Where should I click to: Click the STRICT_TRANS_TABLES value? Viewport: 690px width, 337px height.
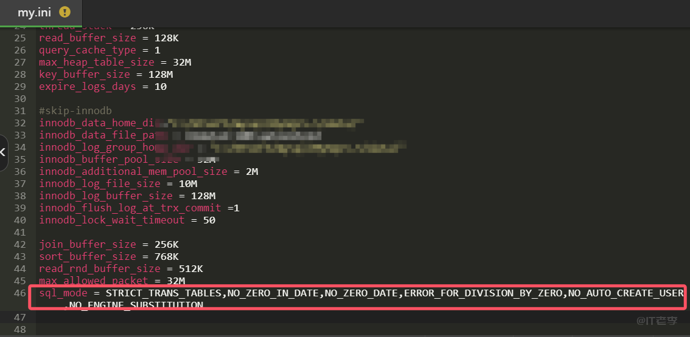(x=163, y=293)
